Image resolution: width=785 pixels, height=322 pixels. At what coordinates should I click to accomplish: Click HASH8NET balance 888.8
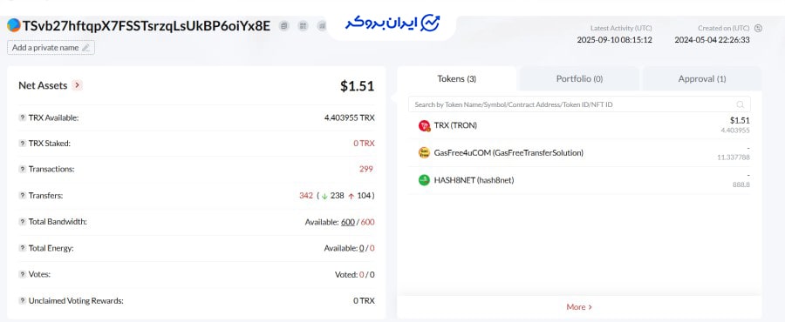tap(741, 184)
